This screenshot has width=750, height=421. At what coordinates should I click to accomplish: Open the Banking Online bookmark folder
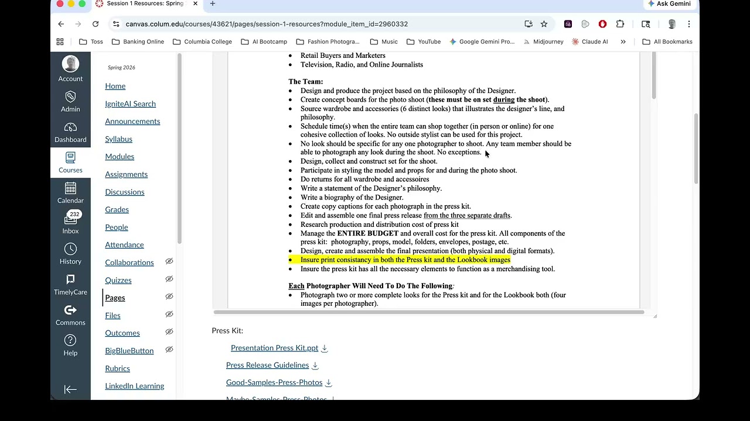138,42
